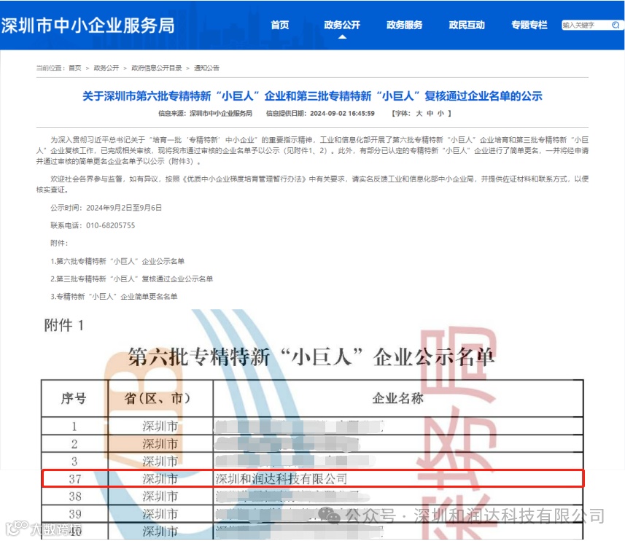
Task: Open the 首页 navigation menu
Action: coord(280,25)
